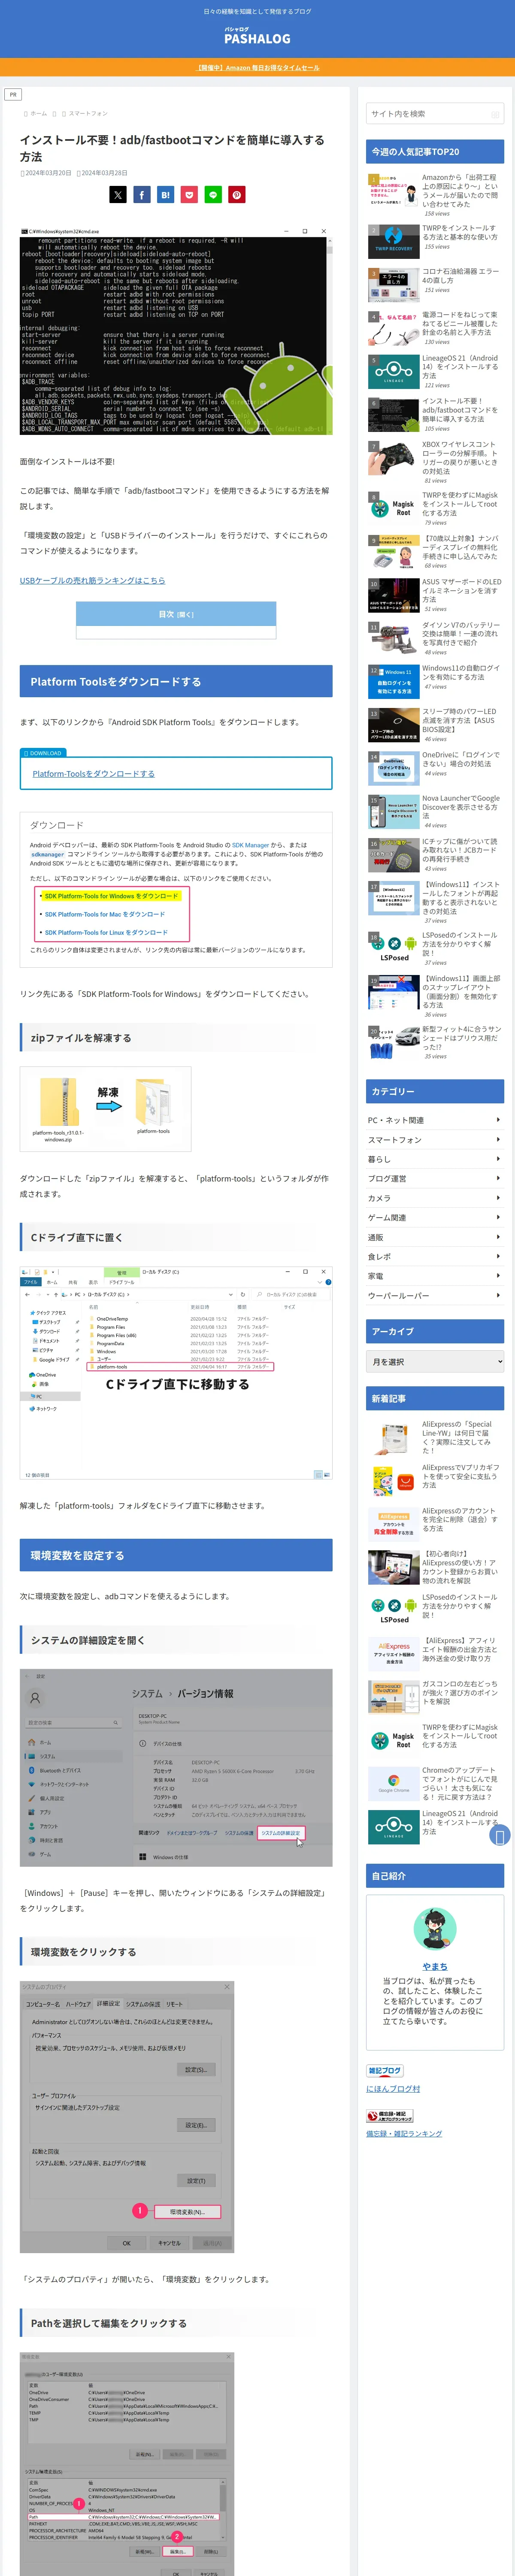Open 【AliExpress】アフィリエイト報酬の出金方法 article title
This screenshot has height=2576, width=515.
tap(460, 1649)
